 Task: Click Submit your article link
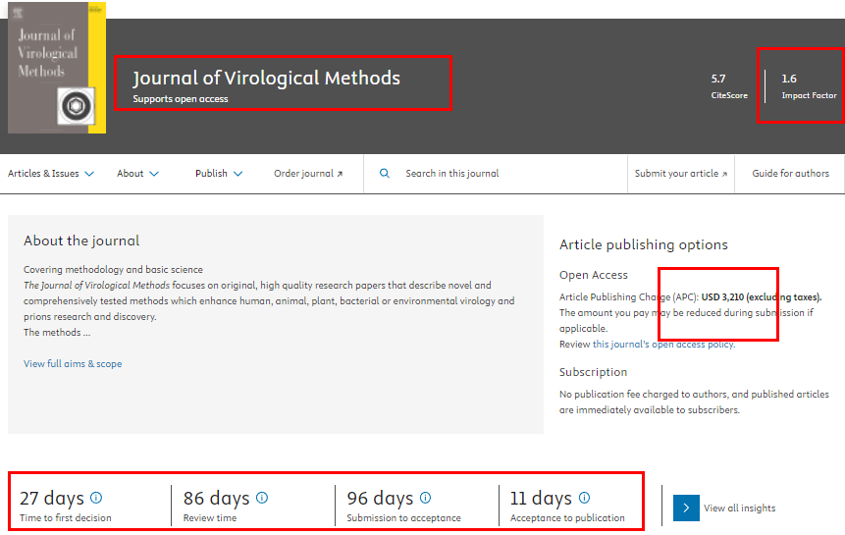pyautogui.click(x=681, y=174)
